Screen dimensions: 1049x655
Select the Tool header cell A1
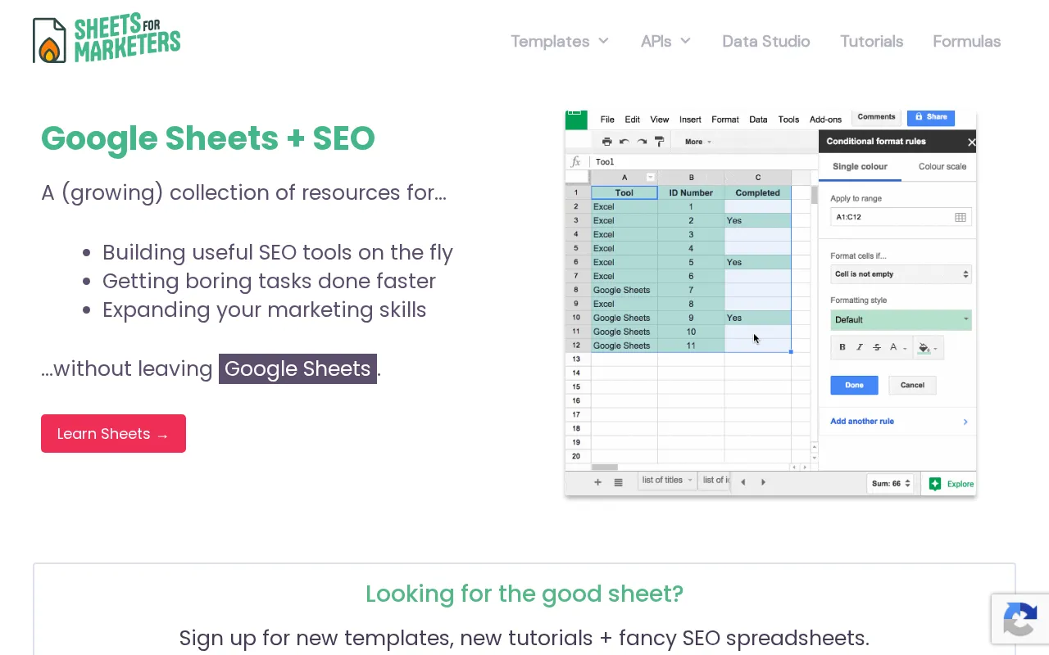pos(624,193)
